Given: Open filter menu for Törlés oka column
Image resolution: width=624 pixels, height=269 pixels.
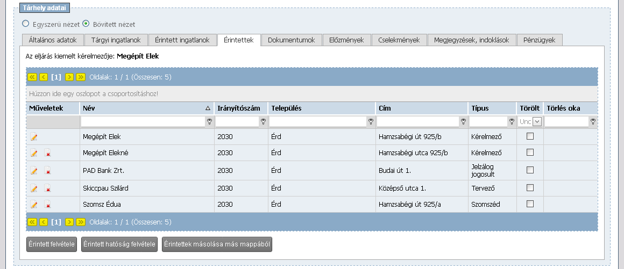Looking at the screenshot, I should [x=593, y=121].
